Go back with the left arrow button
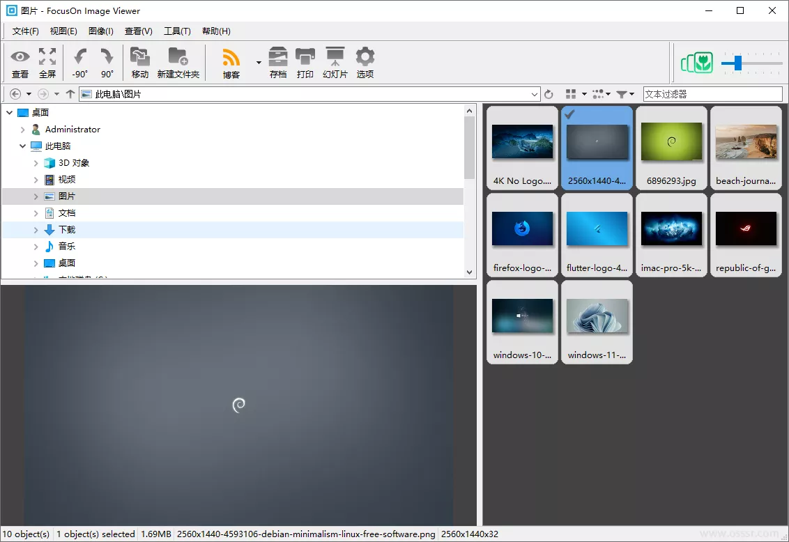This screenshot has height=542, width=789. point(15,94)
